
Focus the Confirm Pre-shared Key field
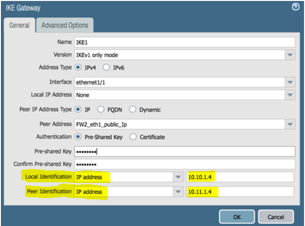184,164
